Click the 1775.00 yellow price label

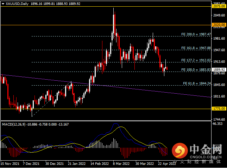219,108
